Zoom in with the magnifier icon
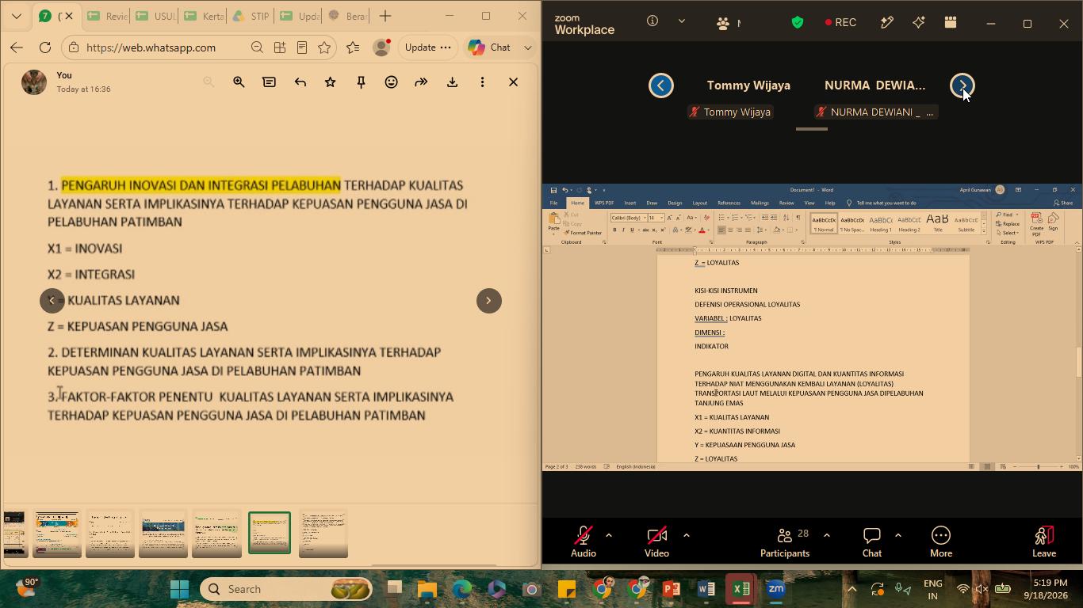1083x608 pixels. click(239, 82)
